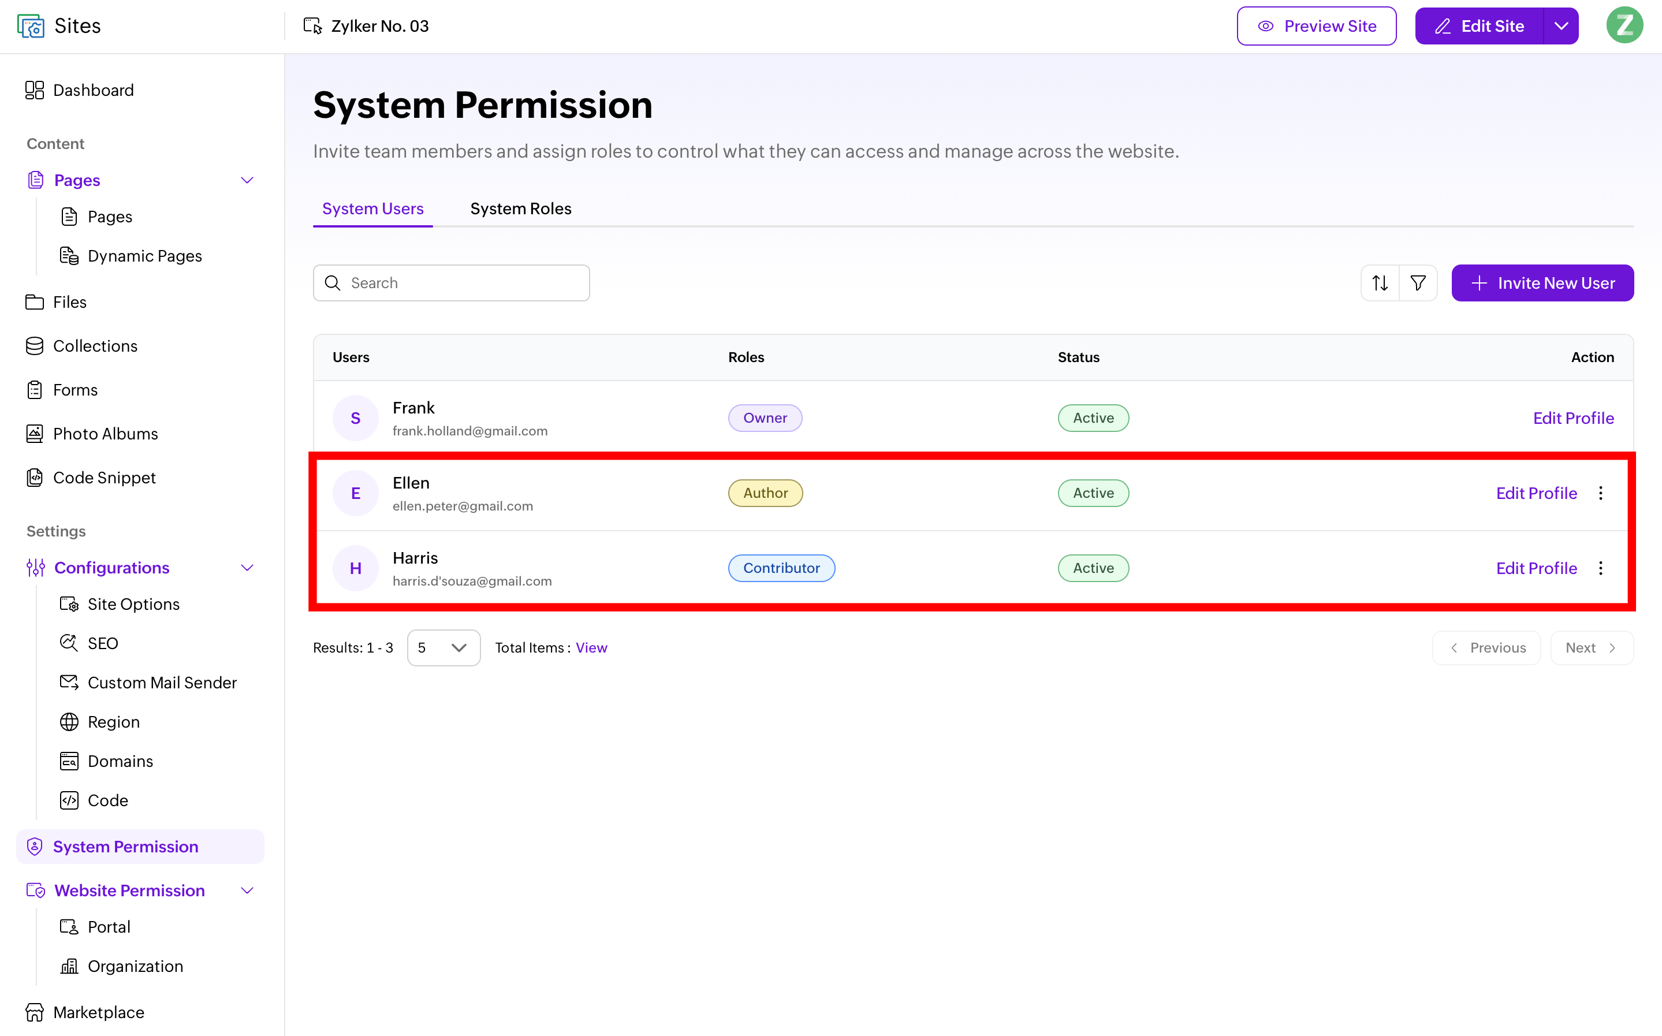The height and width of the screenshot is (1036, 1662).
Task: Select the System Users tab
Action: (x=372, y=208)
